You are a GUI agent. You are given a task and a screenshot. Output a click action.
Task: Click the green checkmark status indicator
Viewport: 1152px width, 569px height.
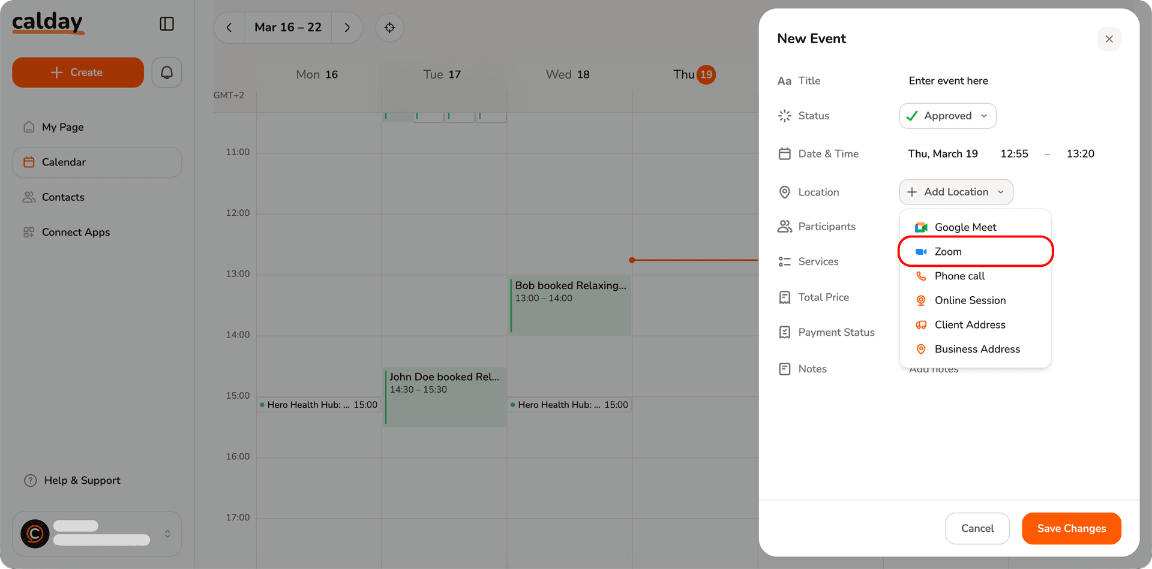coord(913,115)
